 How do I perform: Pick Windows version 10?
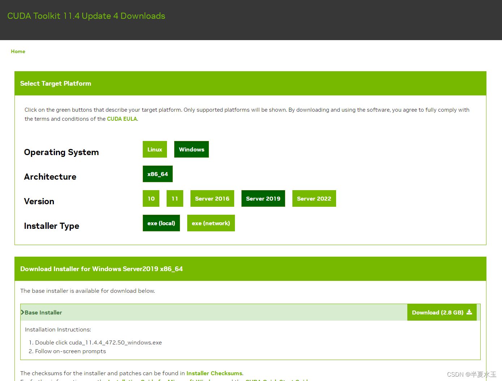[151, 198]
